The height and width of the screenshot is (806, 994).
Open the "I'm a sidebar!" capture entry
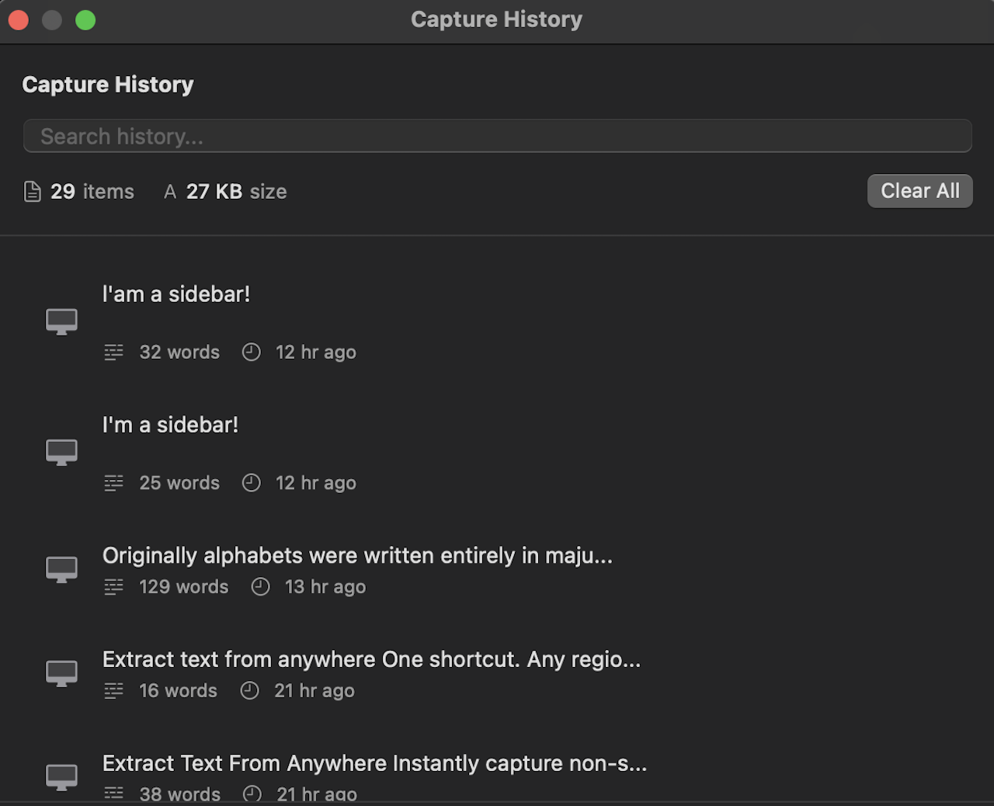(x=171, y=424)
